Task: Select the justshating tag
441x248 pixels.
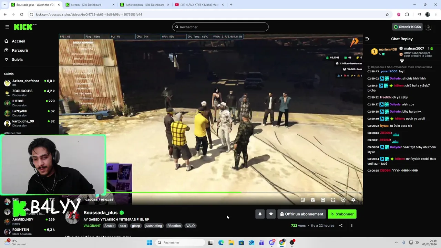Action: point(154,226)
